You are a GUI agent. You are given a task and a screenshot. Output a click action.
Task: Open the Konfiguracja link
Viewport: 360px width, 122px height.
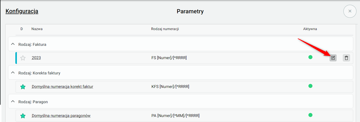(22, 11)
